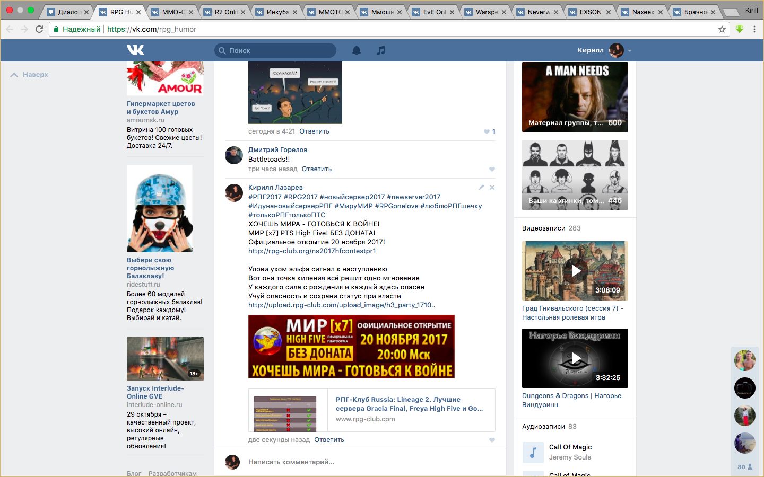Open the Видеозаписи section header

tap(551, 228)
